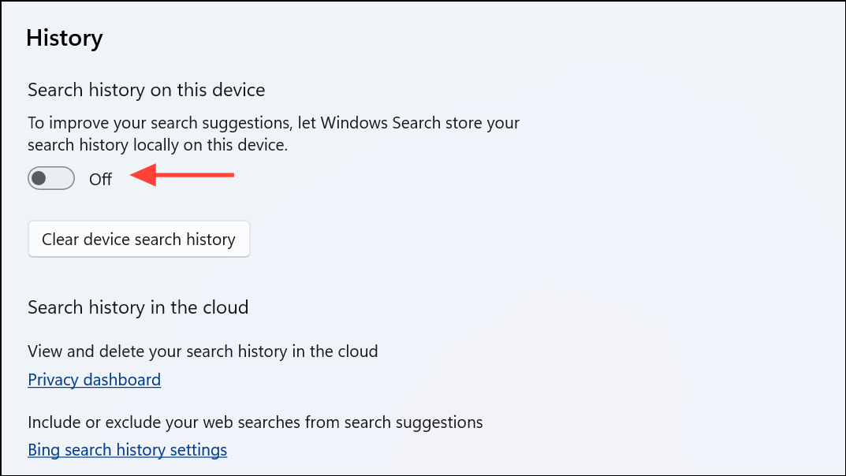
Task: Click "View and delete your search history" text
Action: (203, 351)
